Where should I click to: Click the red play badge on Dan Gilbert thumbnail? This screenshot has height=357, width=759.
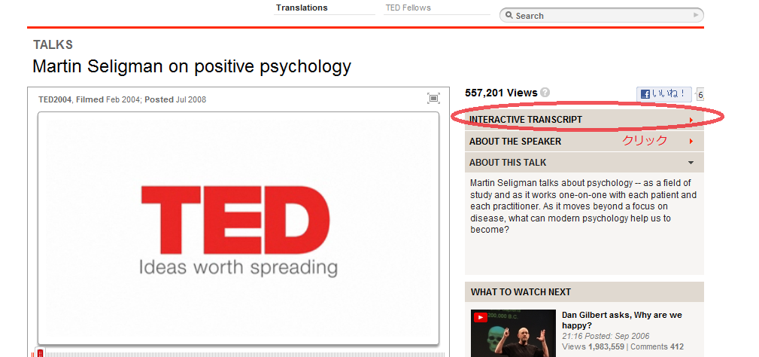479,317
